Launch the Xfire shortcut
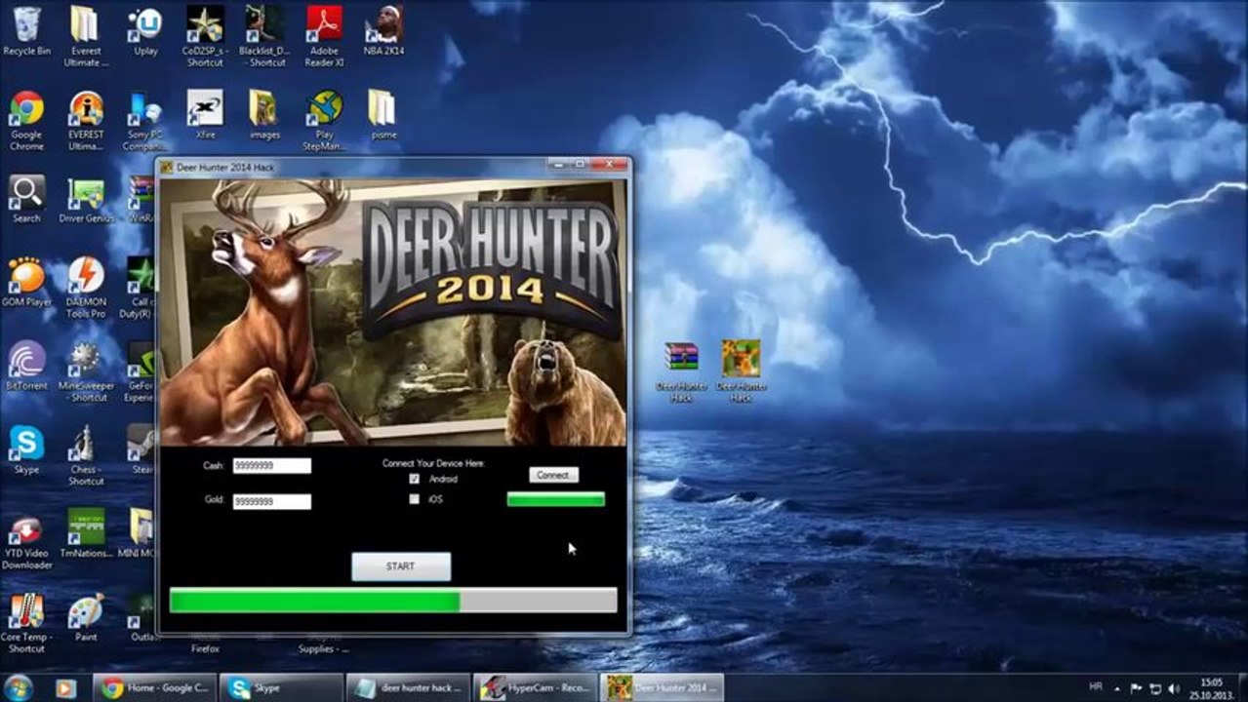1248x702 pixels. point(205,115)
